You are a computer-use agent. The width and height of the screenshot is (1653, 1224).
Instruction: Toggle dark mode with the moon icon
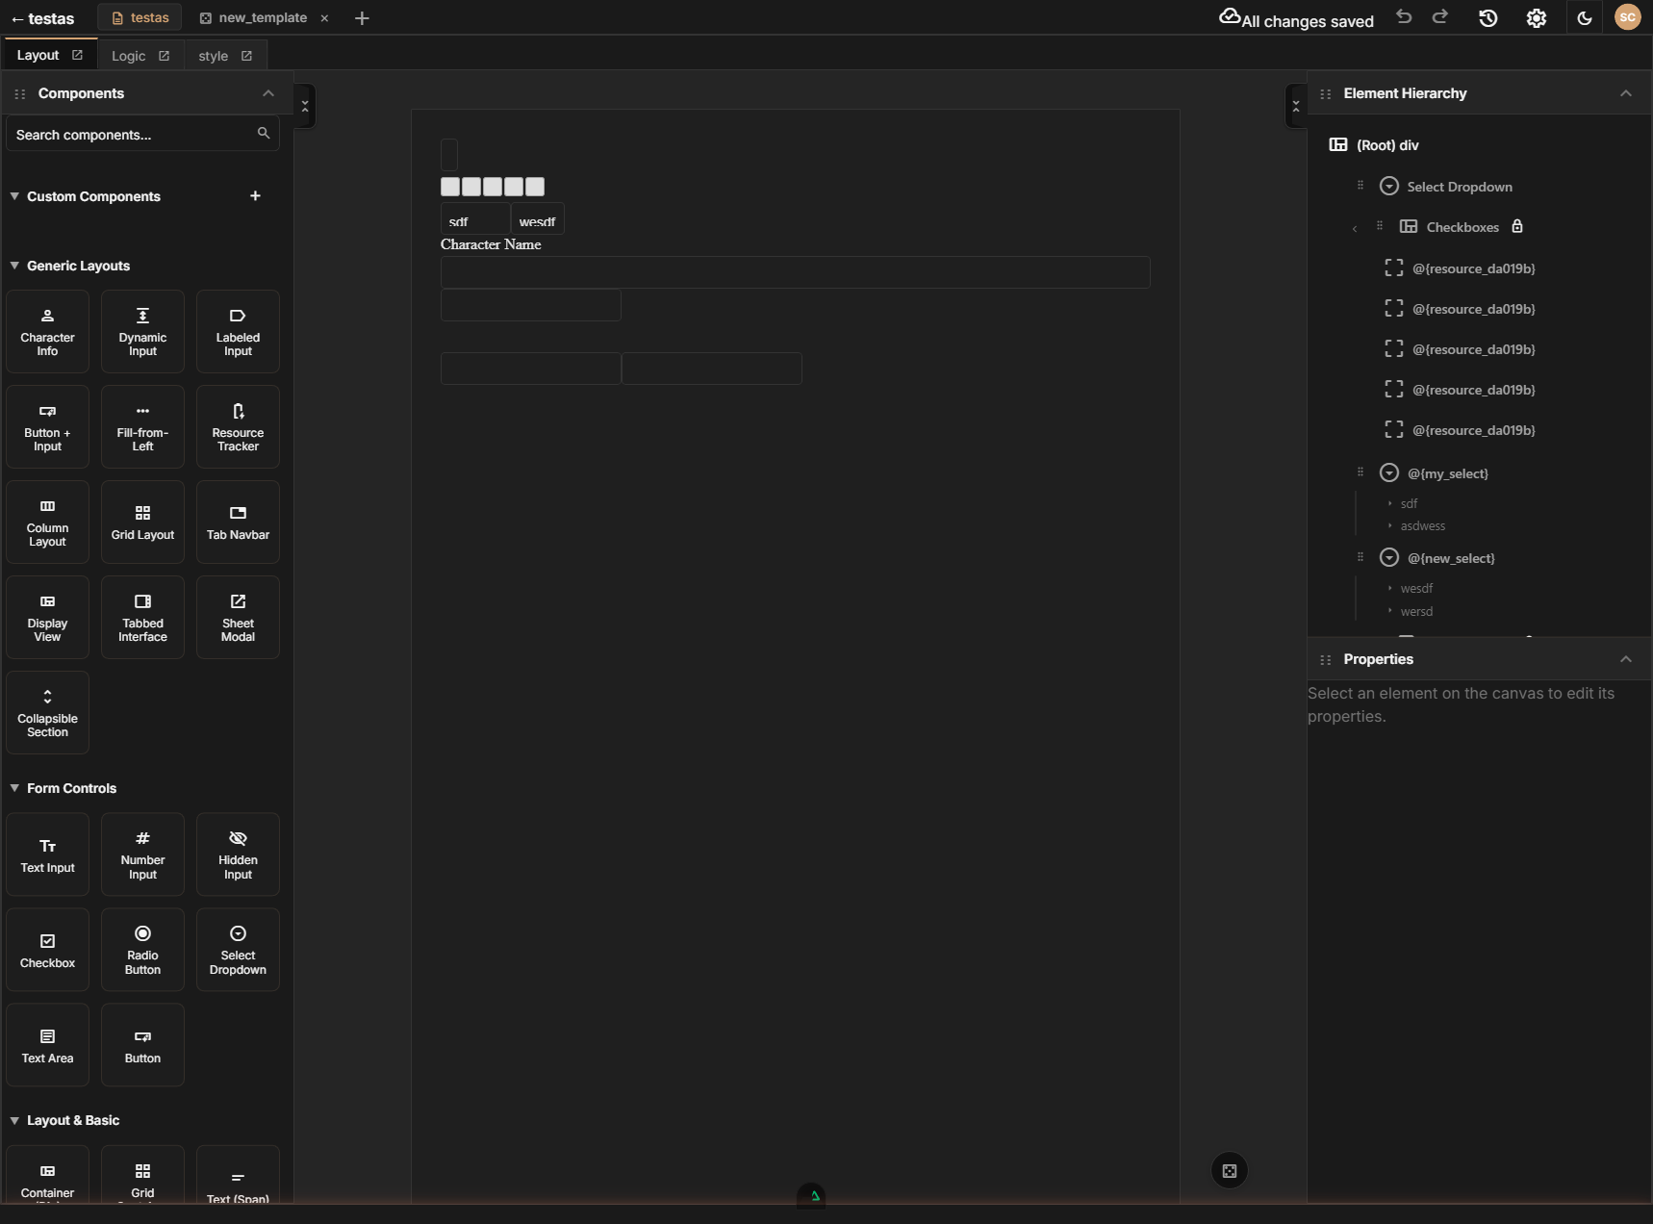click(1584, 17)
